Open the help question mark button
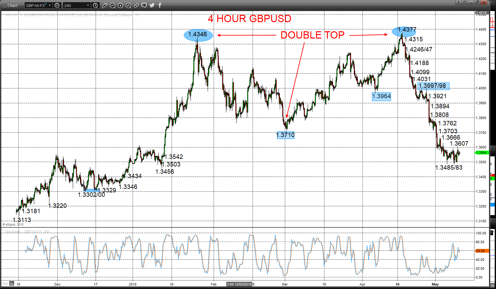496x289 pixels. point(458,3)
